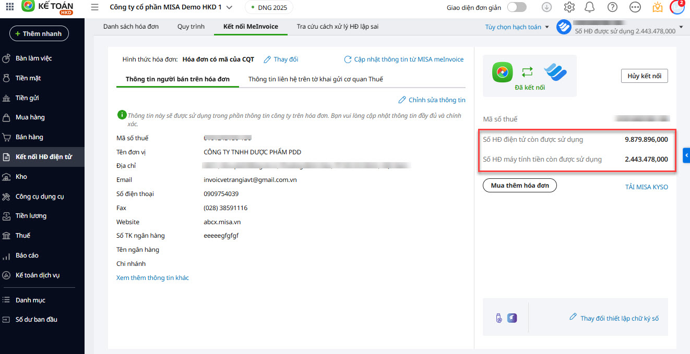This screenshot has height=354, width=690.
Task: Open the Xem thêm thông tin khác link
Action: click(x=152, y=278)
